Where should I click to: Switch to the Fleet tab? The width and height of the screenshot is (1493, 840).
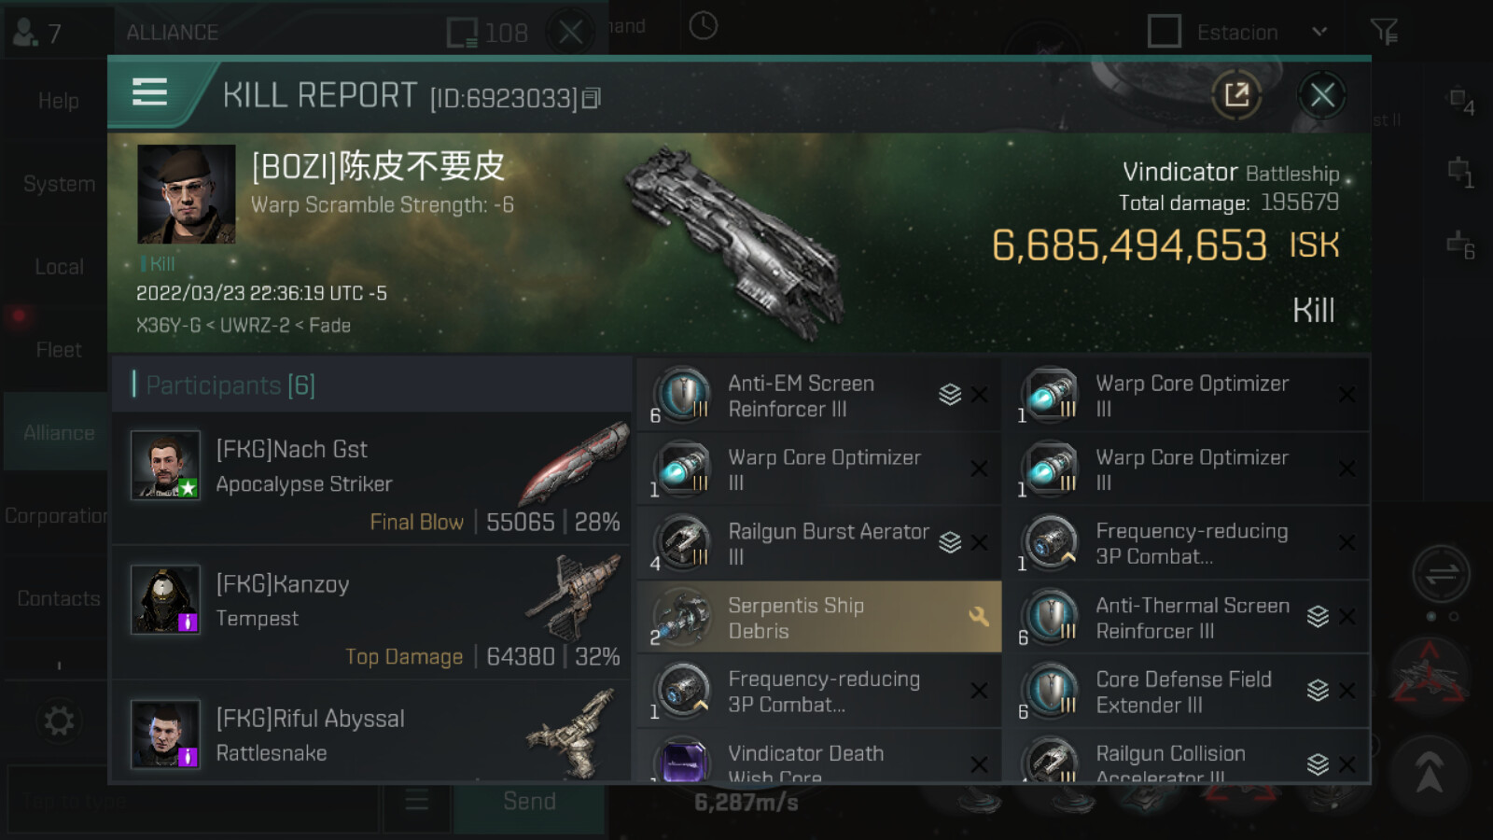pyautogui.click(x=59, y=350)
